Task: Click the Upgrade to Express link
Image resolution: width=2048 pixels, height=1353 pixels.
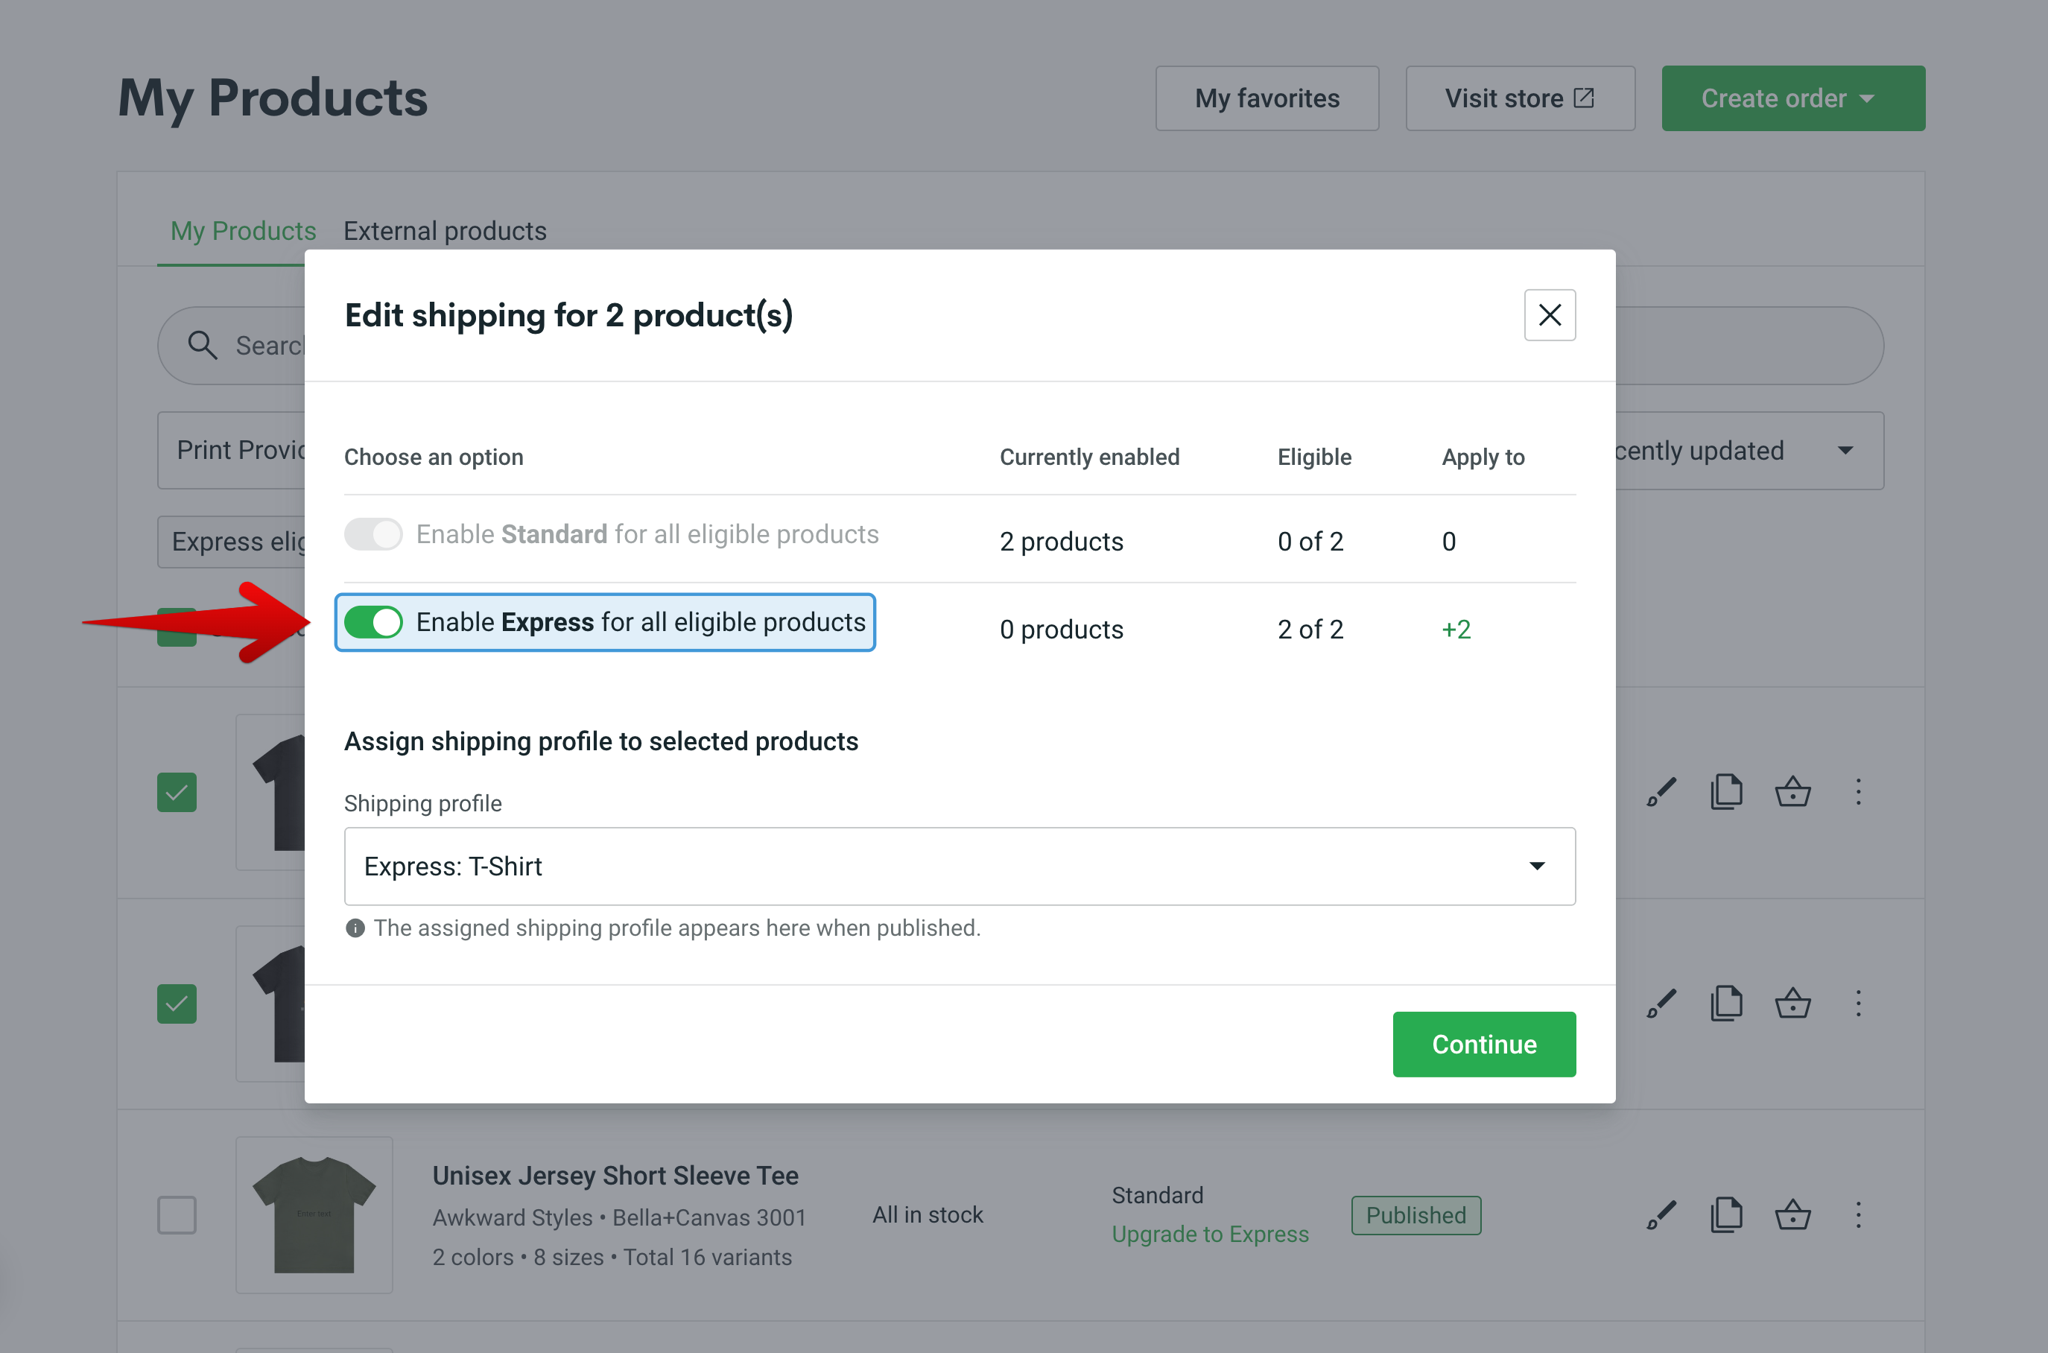Action: pos(1211,1234)
